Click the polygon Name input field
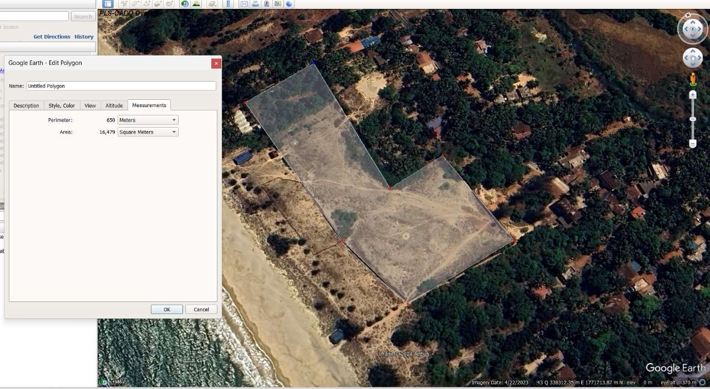Screen dimensions: 710x389 coord(121,86)
